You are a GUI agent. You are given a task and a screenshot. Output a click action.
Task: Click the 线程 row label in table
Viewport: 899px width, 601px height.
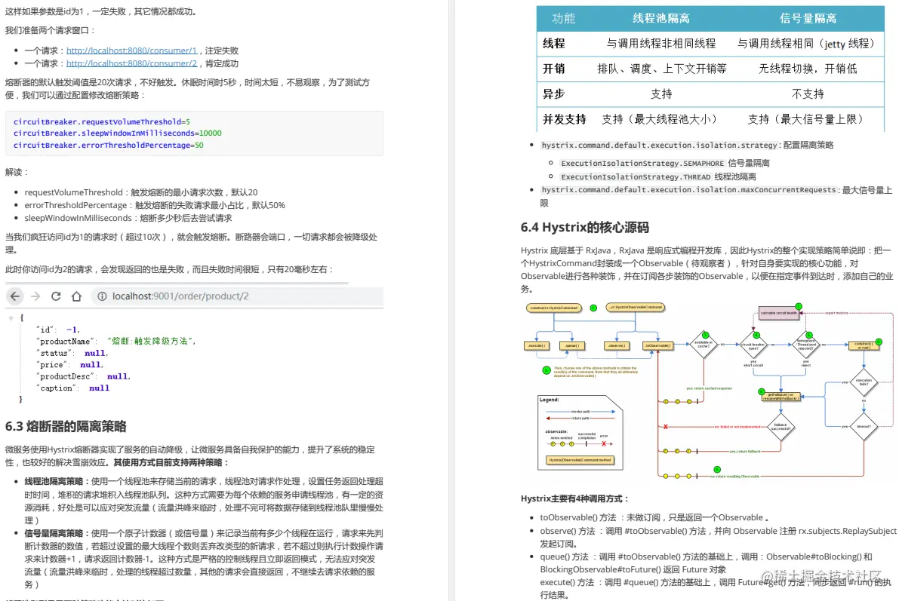coord(554,44)
